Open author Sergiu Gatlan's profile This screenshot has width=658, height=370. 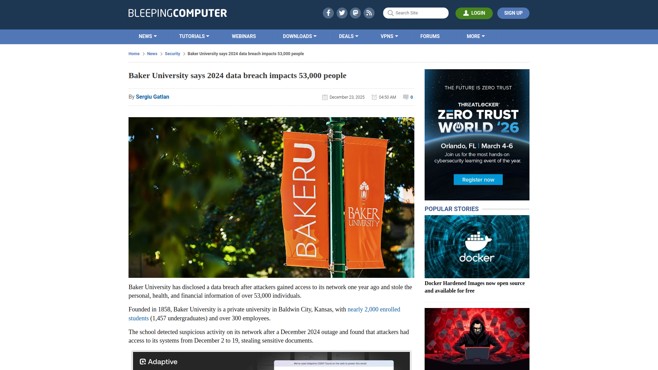tap(152, 97)
